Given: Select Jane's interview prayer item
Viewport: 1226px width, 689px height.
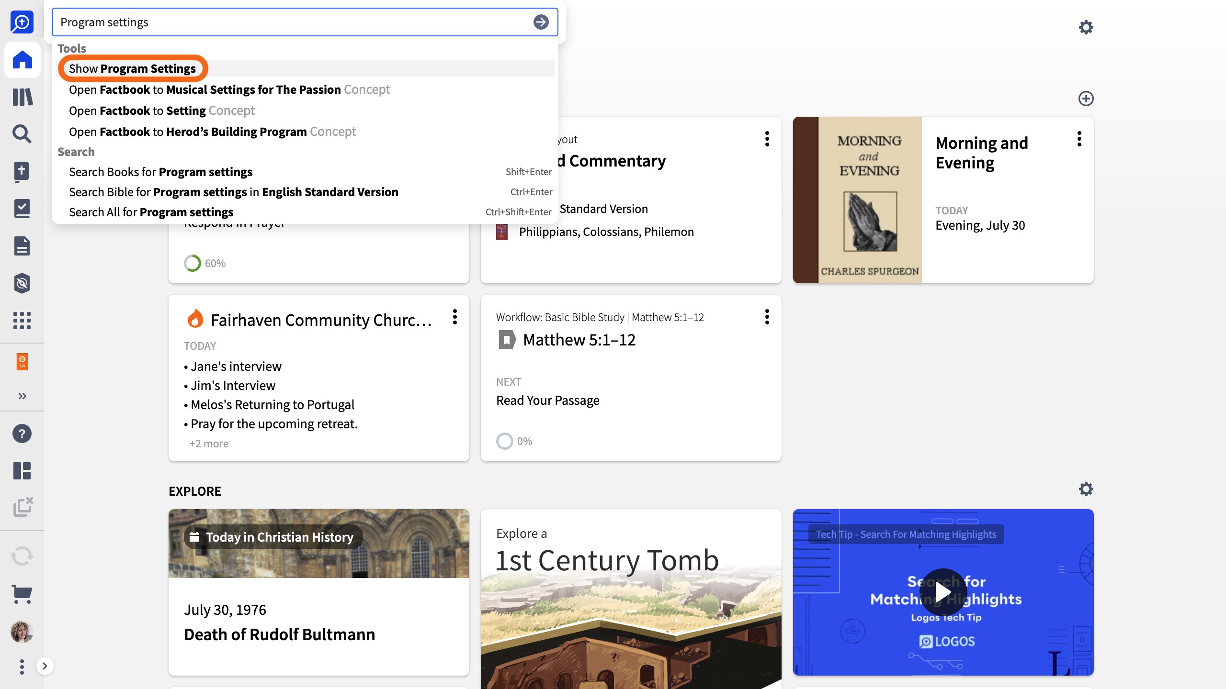Looking at the screenshot, I should tap(236, 366).
